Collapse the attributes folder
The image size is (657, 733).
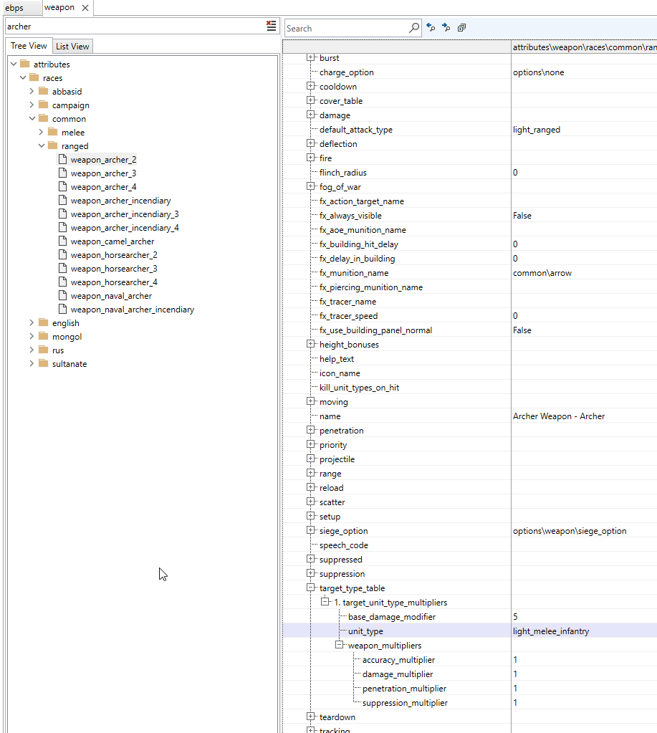pyautogui.click(x=14, y=64)
